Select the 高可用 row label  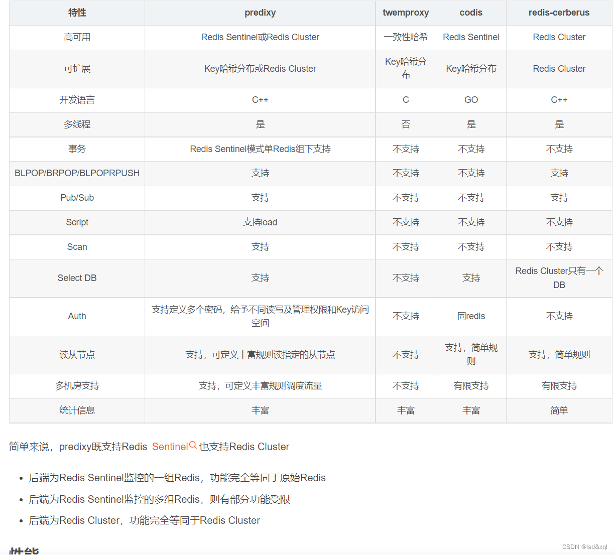(77, 37)
